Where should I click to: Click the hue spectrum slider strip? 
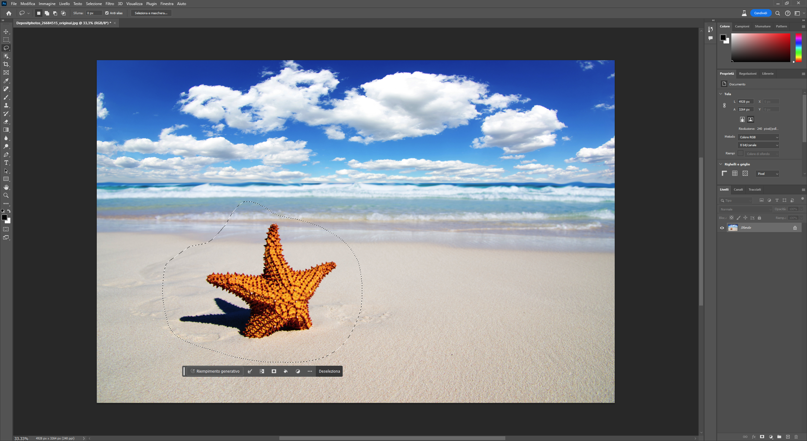click(x=798, y=47)
